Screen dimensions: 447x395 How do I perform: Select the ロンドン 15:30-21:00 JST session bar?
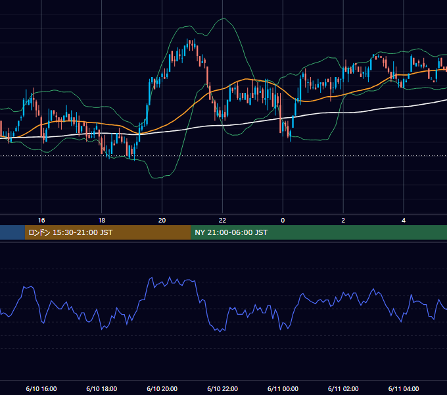click(x=108, y=232)
